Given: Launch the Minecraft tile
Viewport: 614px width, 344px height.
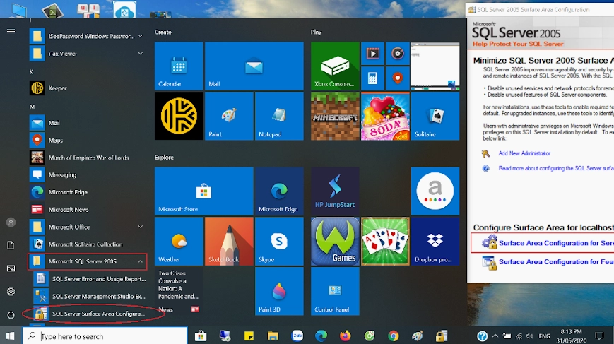Looking at the screenshot, I should tap(335, 116).
